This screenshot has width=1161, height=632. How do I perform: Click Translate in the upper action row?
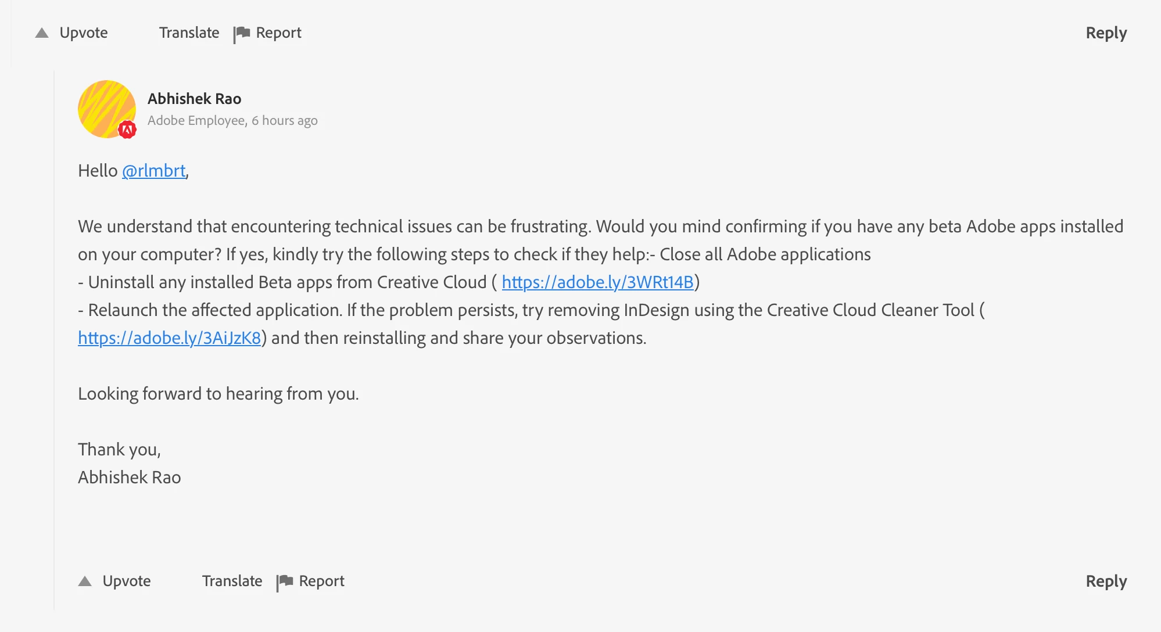189,33
